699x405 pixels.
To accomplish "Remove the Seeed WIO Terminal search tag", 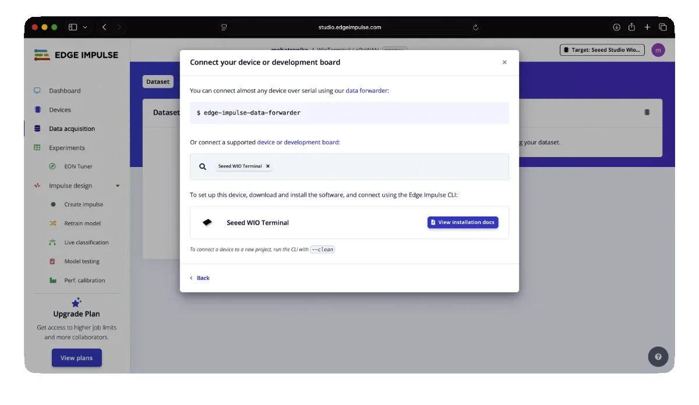I will tap(268, 166).
